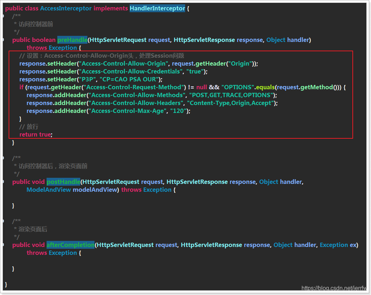Click the "POST,GET,TRACE,OPTIONS" string value
The width and height of the screenshot is (371, 295).
click(231, 95)
